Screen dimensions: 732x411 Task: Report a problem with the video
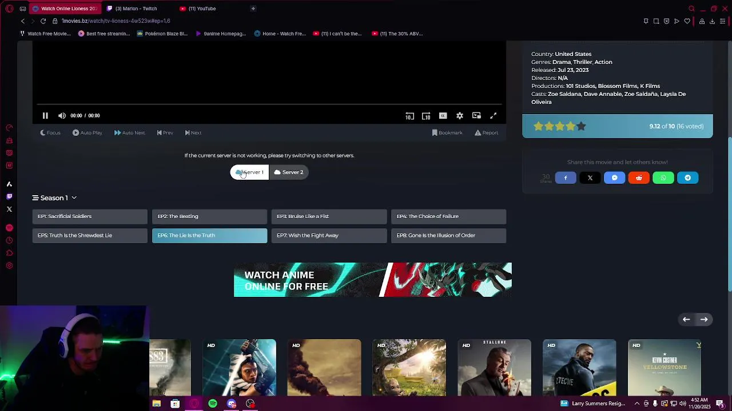point(486,132)
